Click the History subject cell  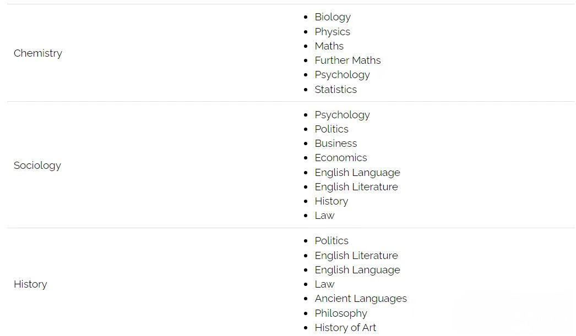point(30,284)
